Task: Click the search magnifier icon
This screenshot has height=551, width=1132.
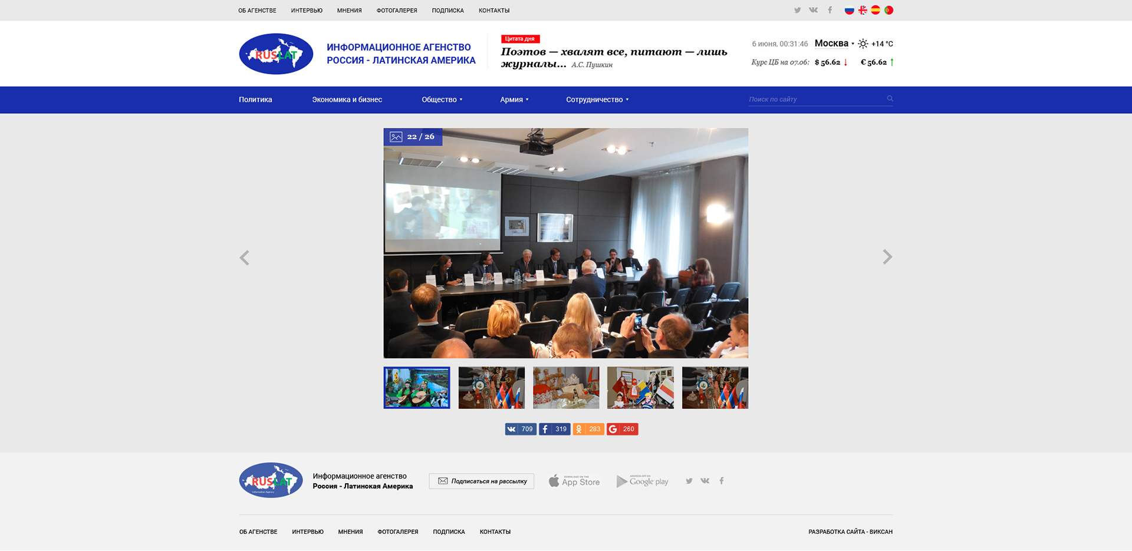Action: click(x=890, y=99)
